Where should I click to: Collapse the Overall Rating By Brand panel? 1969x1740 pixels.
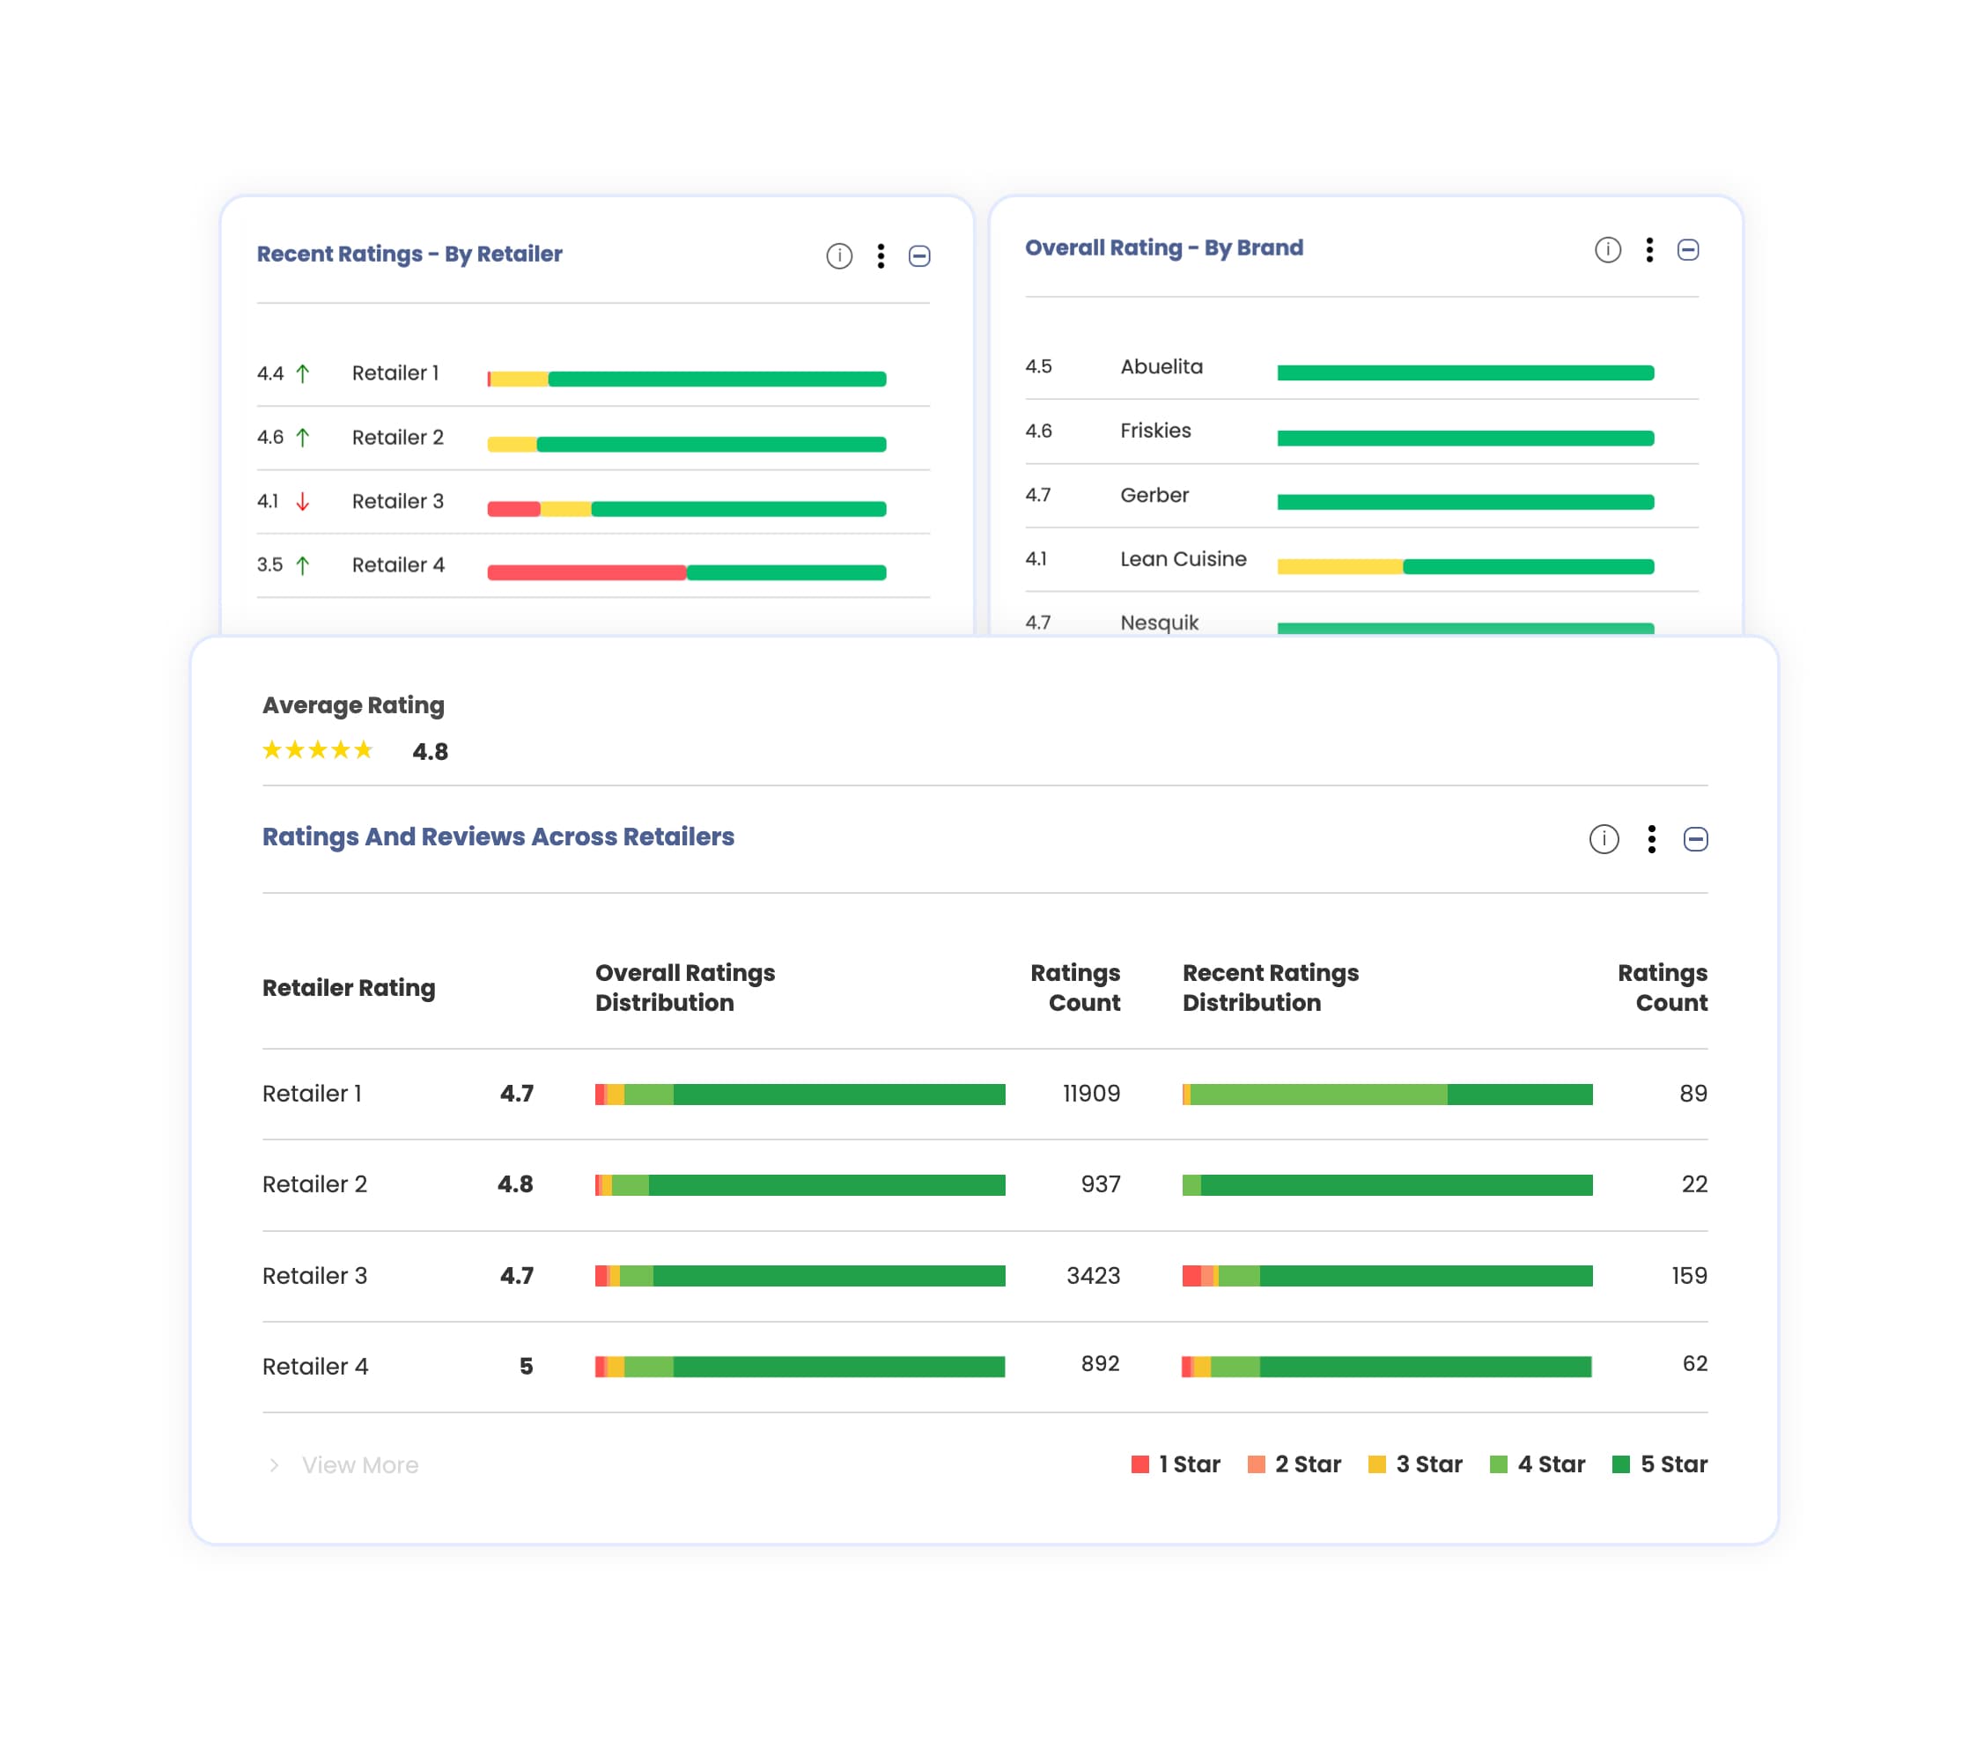point(1688,250)
